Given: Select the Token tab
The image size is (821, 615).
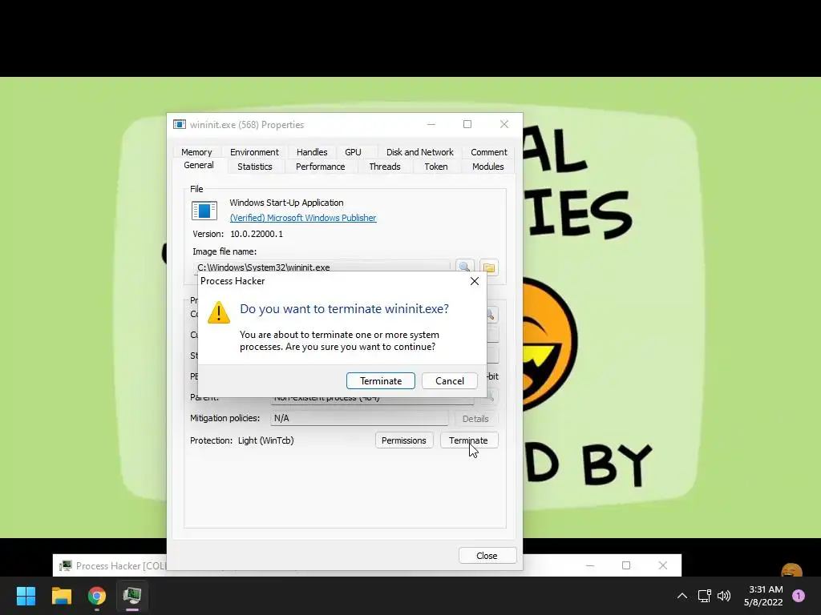Looking at the screenshot, I should [436, 167].
